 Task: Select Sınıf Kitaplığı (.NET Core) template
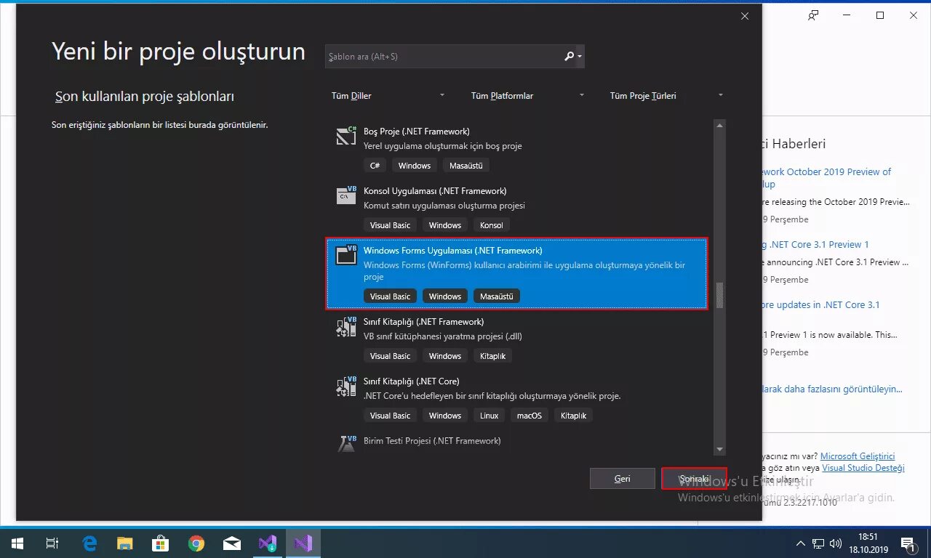coord(516,398)
